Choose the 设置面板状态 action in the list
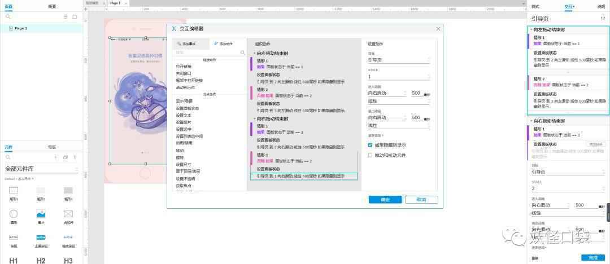610x264 pixels. coord(187,108)
